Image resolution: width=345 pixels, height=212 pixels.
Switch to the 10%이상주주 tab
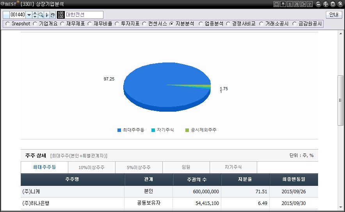click(x=92, y=167)
